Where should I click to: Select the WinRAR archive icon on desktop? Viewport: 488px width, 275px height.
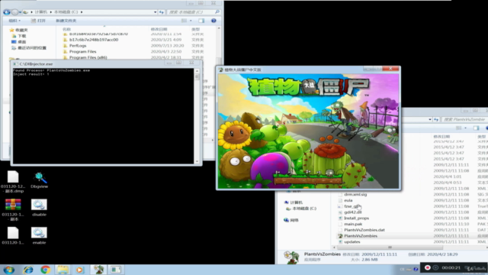click(x=13, y=209)
